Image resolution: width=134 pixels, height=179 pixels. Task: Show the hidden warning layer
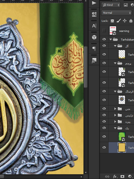coord(104,30)
